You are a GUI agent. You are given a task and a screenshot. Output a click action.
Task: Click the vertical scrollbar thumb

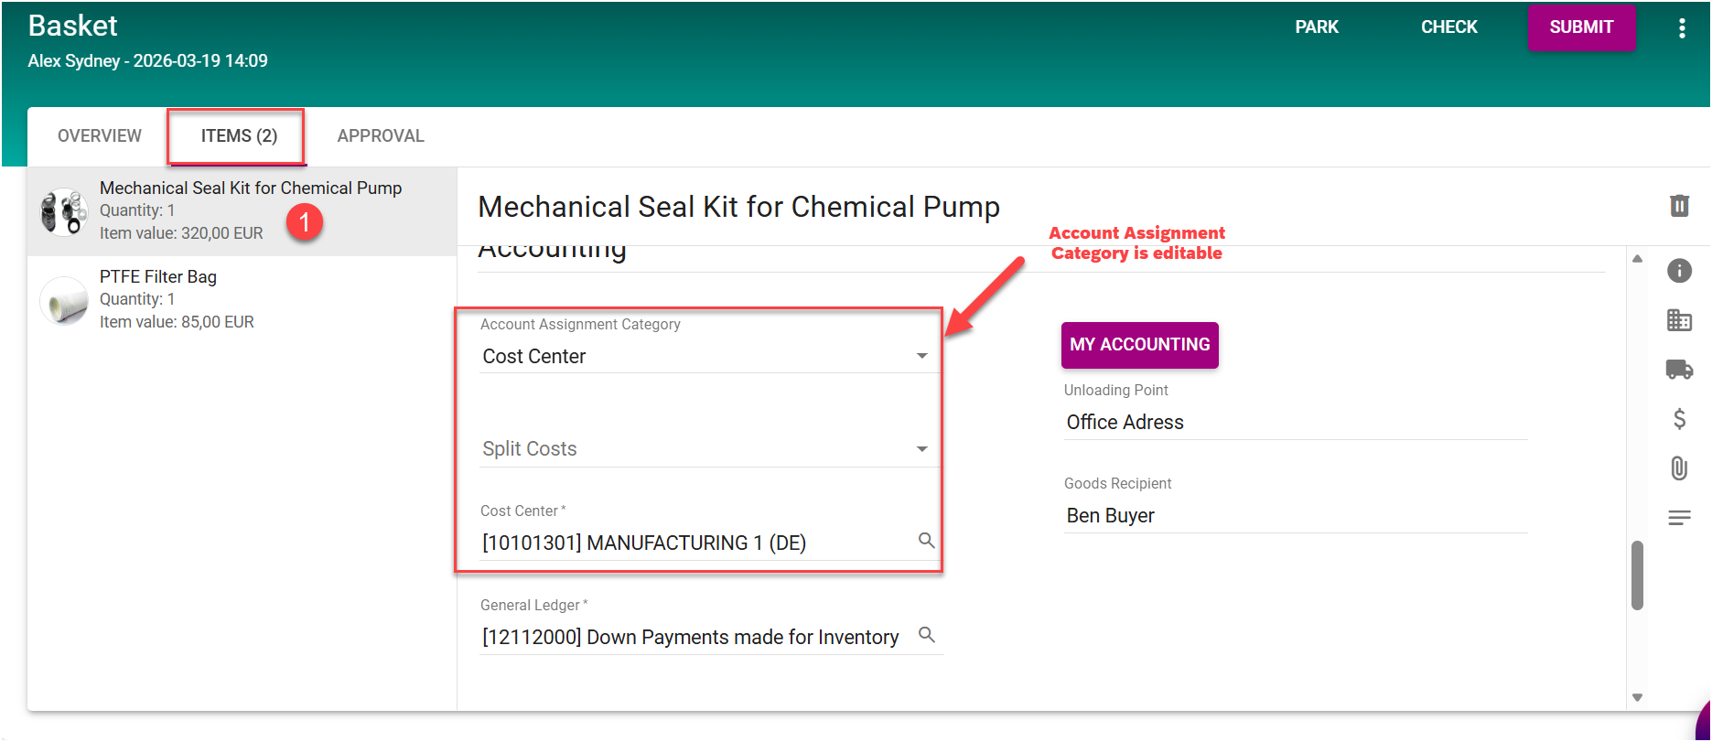tap(1637, 575)
